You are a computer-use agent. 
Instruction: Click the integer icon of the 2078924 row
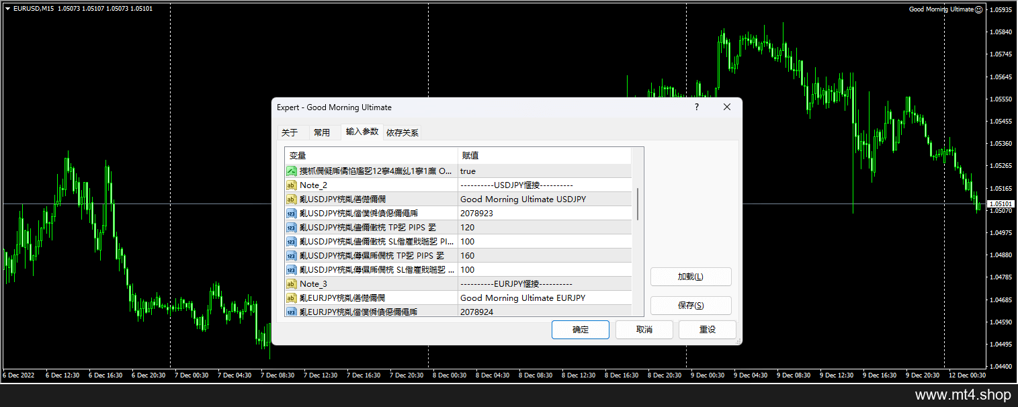[292, 312]
